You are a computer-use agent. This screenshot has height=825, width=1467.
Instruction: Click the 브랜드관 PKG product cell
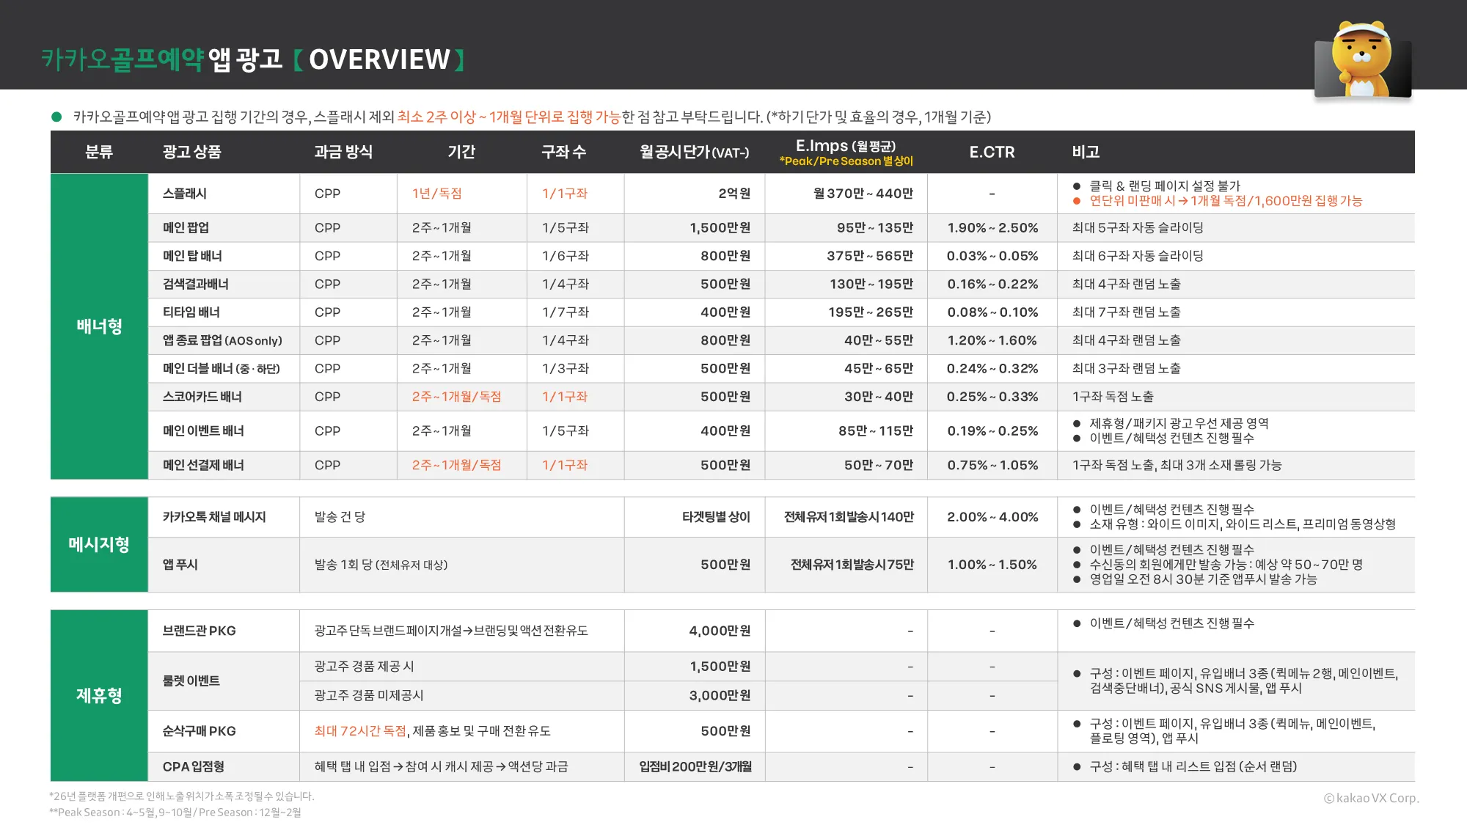[199, 631]
